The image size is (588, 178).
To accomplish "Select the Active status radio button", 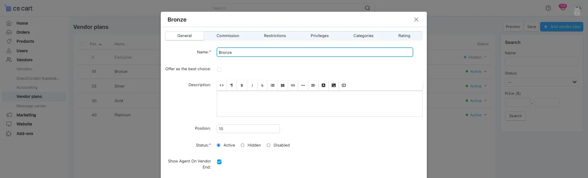I will pyautogui.click(x=219, y=145).
